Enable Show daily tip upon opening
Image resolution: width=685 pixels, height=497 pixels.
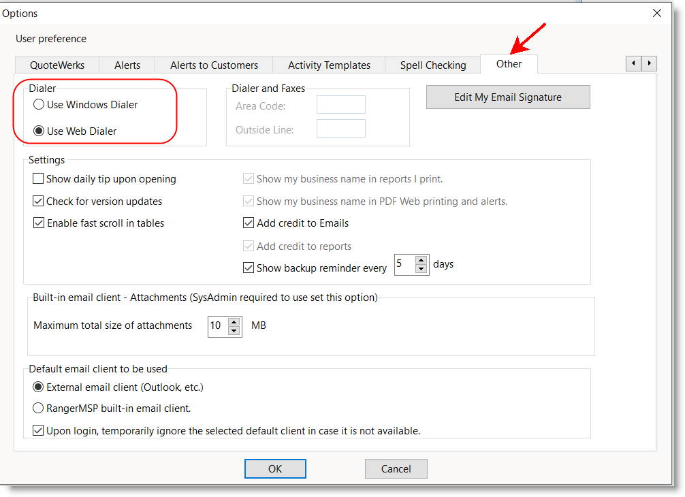[x=38, y=179]
